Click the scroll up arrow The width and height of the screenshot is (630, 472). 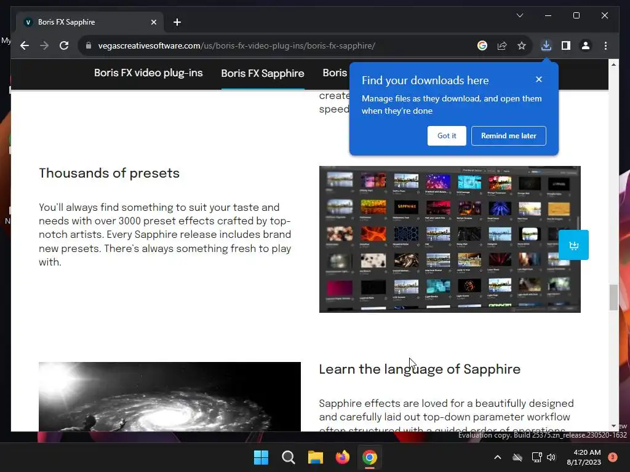(x=613, y=65)
